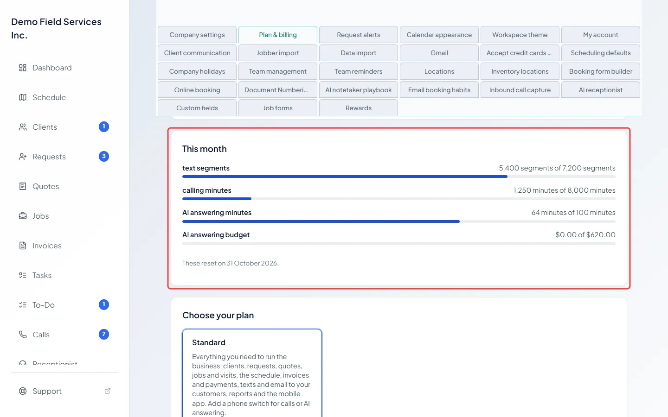The width and height of the screenshot is (668, 417).
Task: Select the AI receptionist tab
Action: (601, 90)
